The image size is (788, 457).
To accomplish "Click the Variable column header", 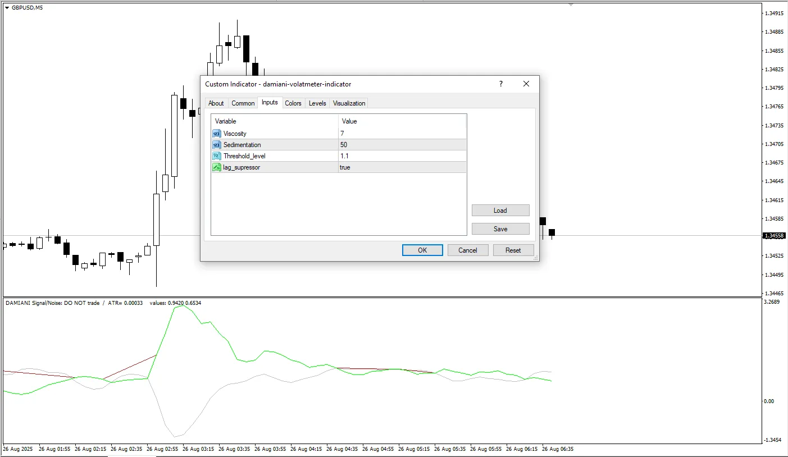I will [x=274, y=121].
